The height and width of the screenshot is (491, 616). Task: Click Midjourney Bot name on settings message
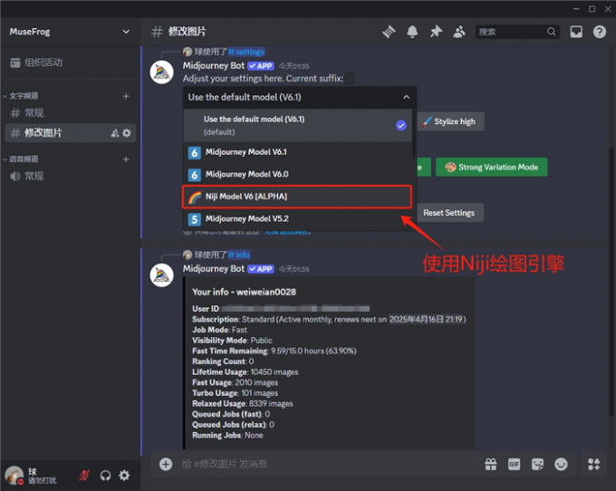coord(213,65)
